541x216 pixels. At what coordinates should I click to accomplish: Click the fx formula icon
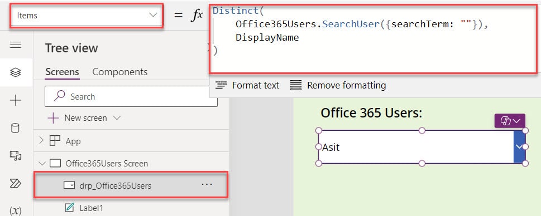(197, 16)
